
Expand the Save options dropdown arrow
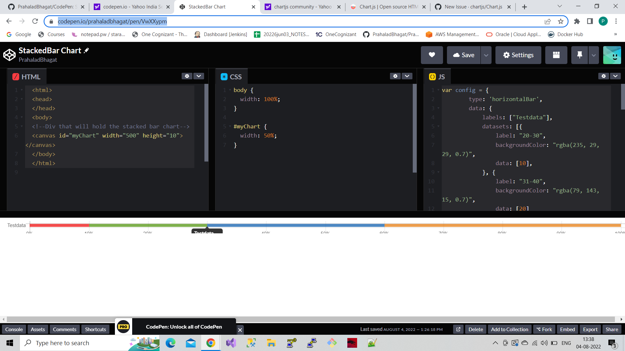[486, 55]
